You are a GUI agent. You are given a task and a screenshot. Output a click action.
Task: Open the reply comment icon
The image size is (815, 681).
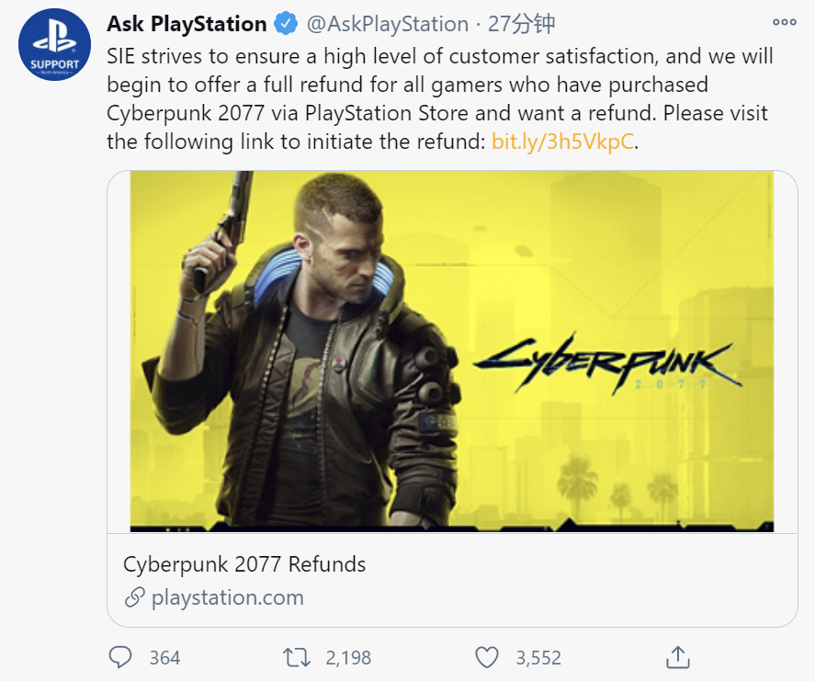click(121, 657)
